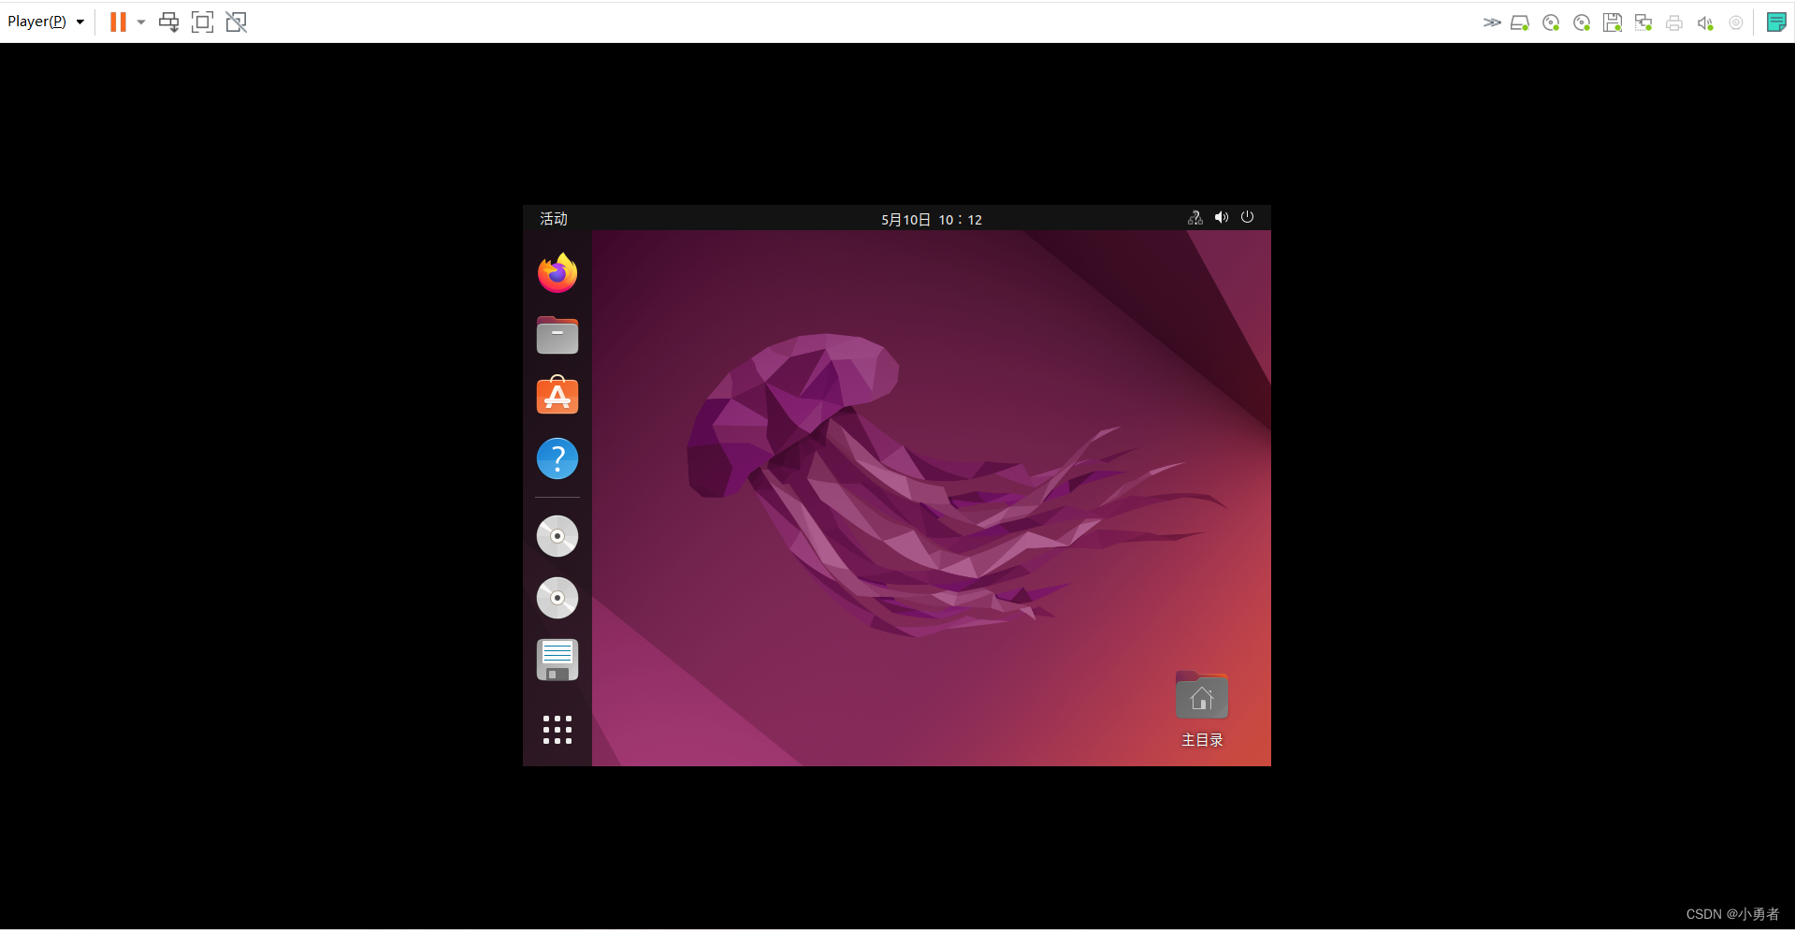Open the clock showing 5月10日 10:12
The image size is (1795, 930).
pos(932,220)
